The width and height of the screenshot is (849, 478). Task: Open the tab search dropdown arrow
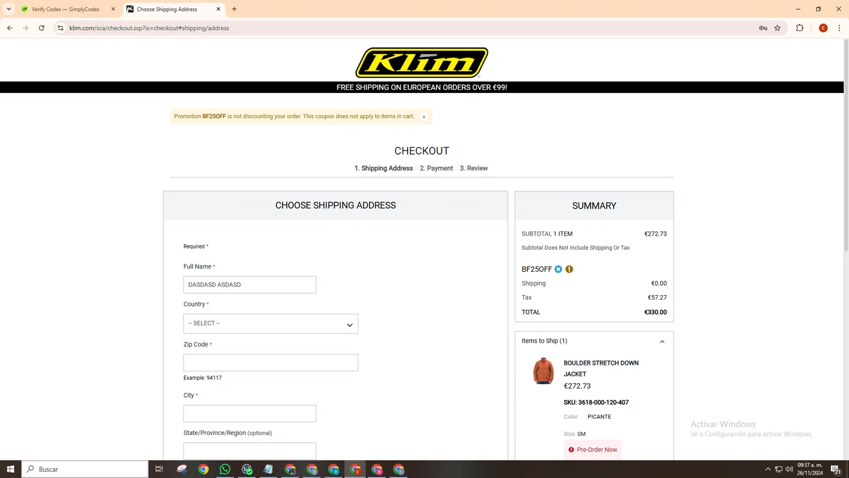pyautogui.click(x=8, y=9)
